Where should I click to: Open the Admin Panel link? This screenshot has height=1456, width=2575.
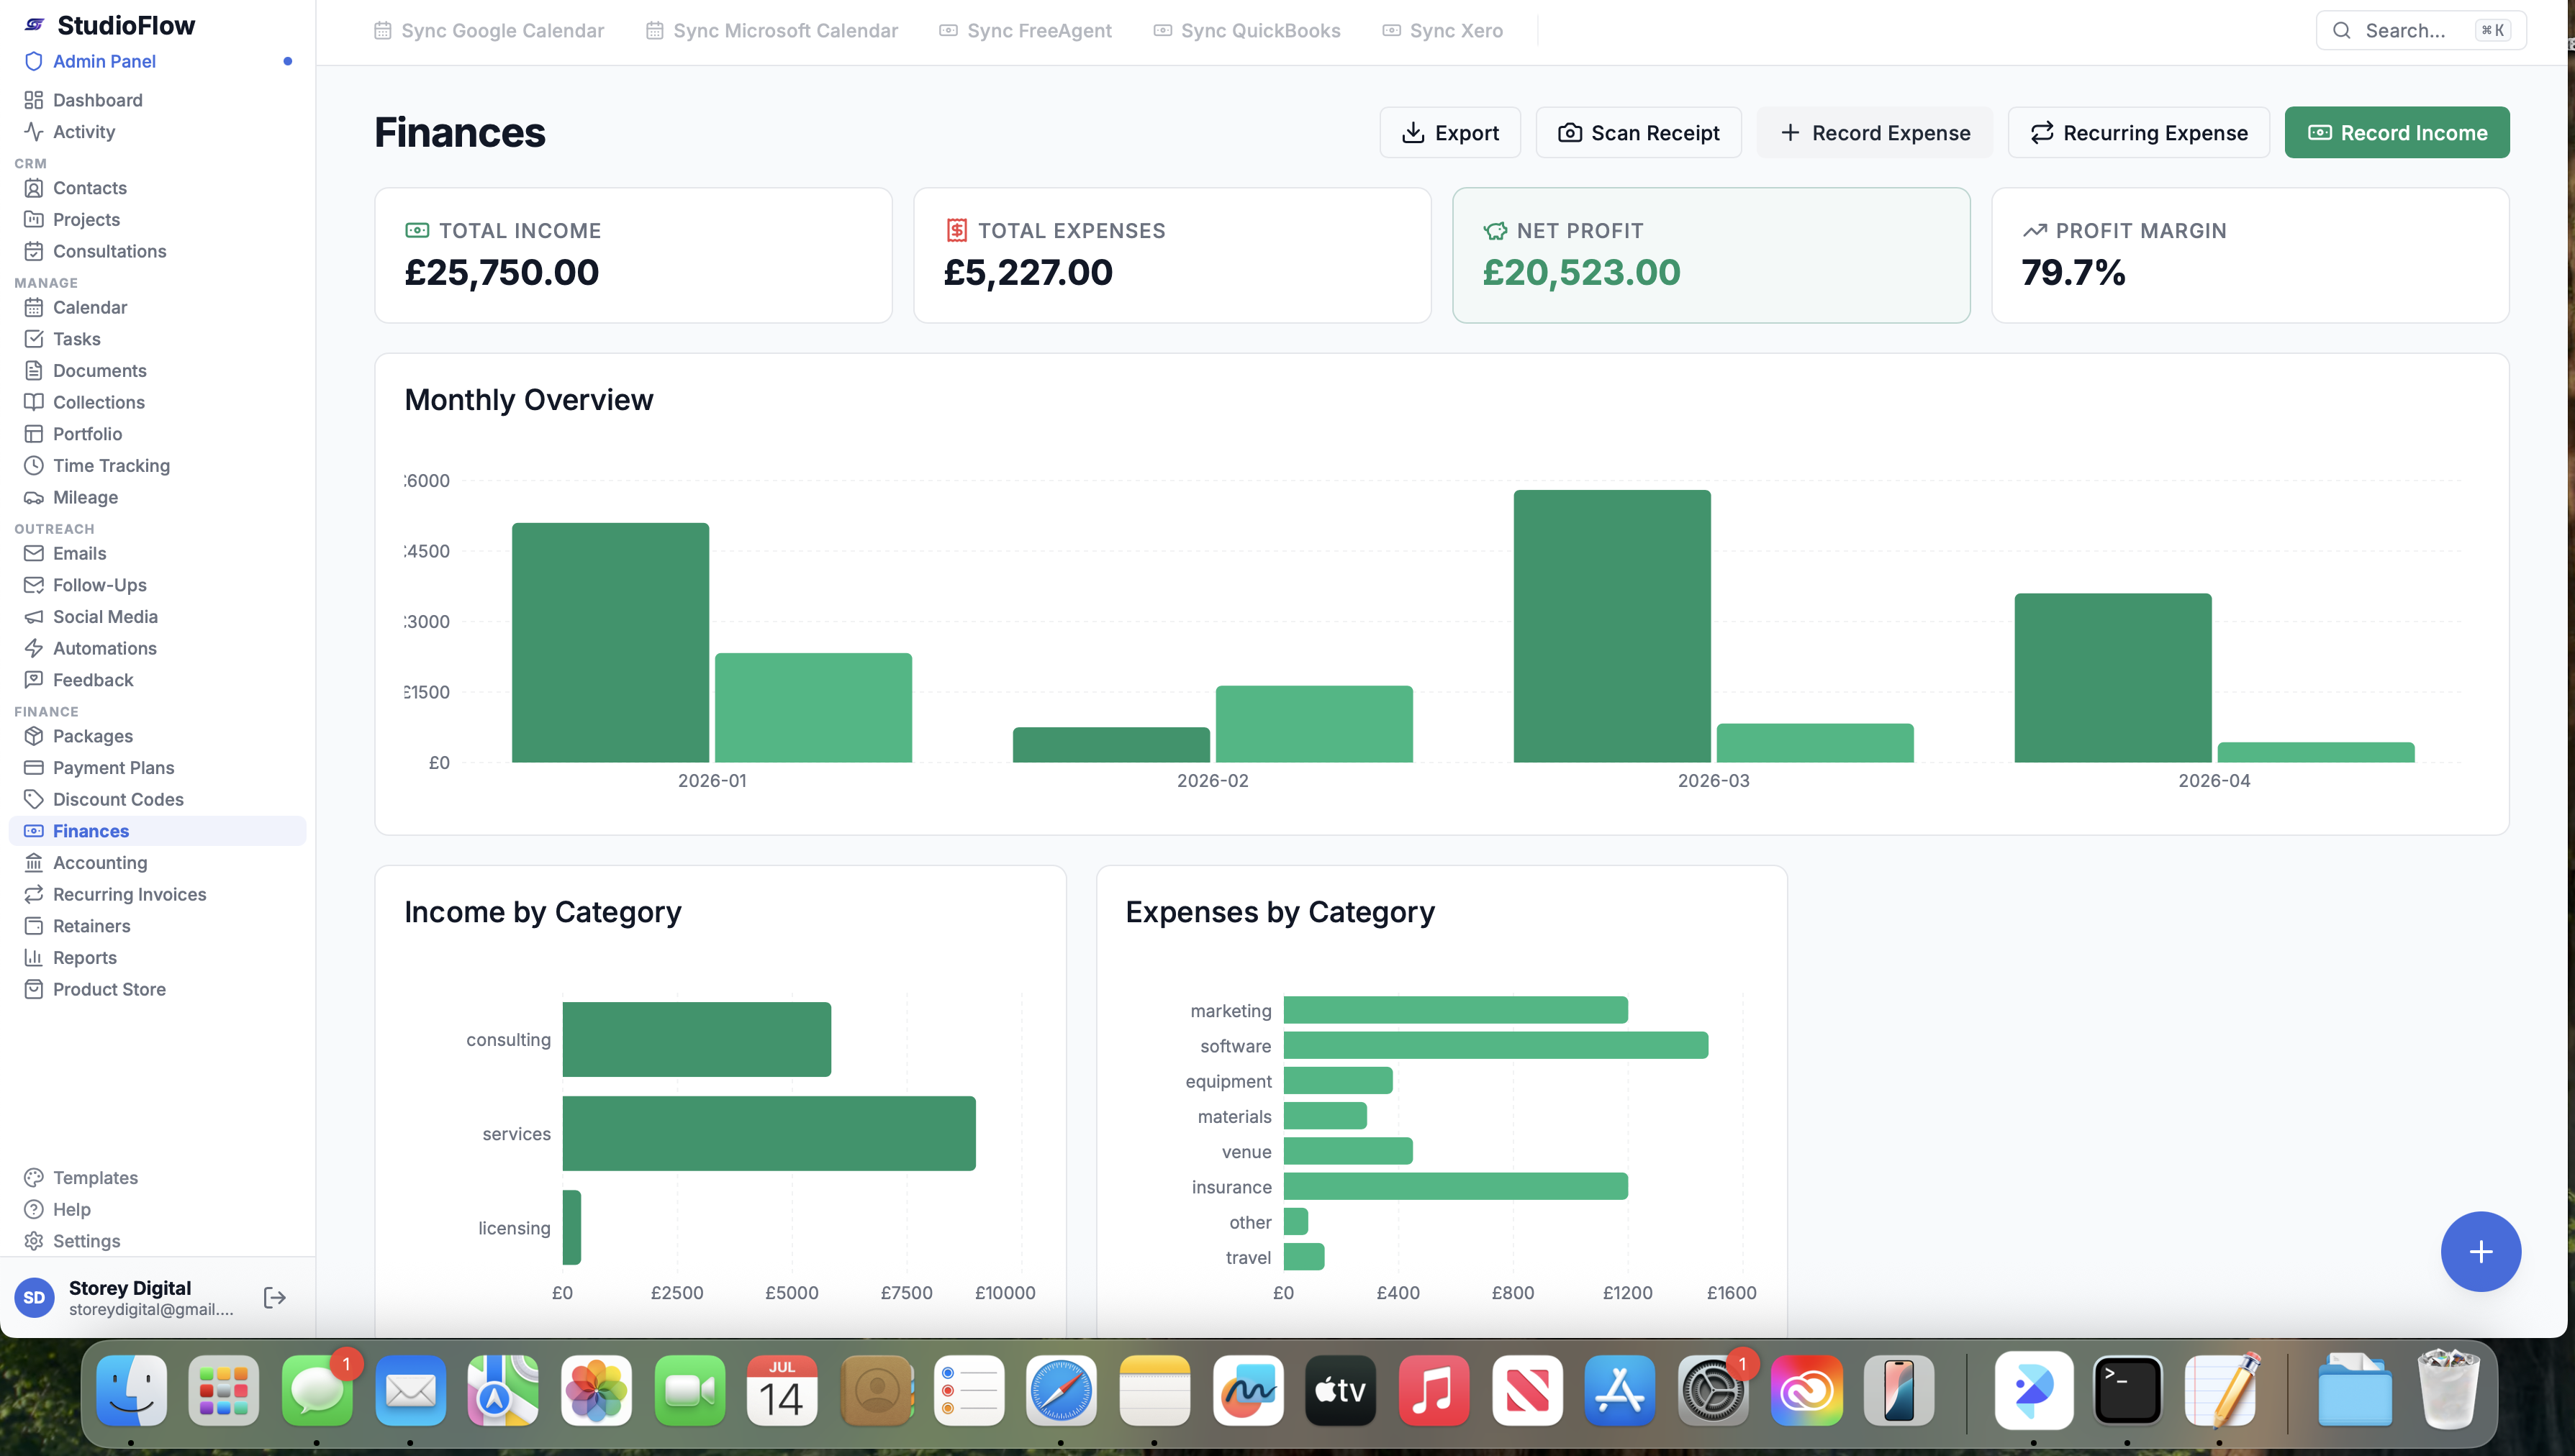pyautogui.click(x=104, y=61)
